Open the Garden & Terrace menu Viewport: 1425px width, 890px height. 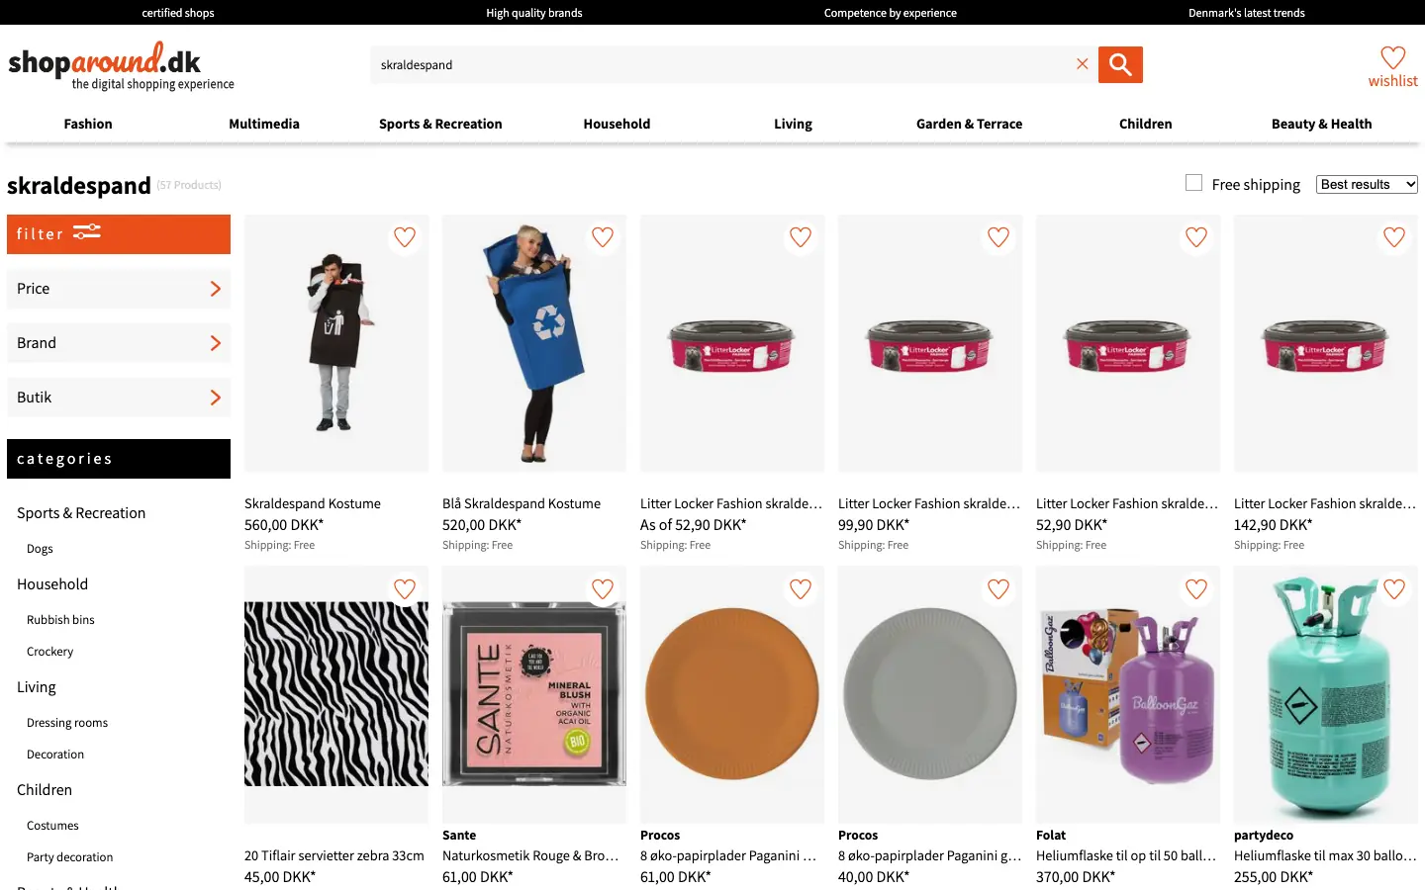969,124
